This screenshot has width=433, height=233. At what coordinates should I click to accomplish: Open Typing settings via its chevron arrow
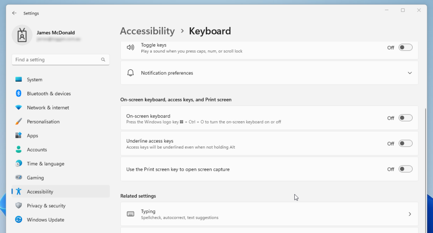coord(410,214)
